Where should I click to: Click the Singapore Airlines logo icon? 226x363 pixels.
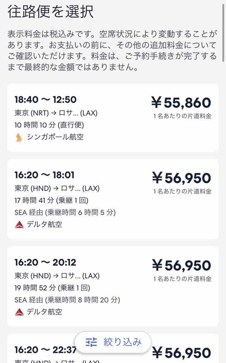pyautogui.click(x=19, y=137)
